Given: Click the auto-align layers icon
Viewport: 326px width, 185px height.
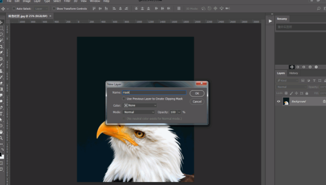Looking at the screenshot, I should click(179, 8).
